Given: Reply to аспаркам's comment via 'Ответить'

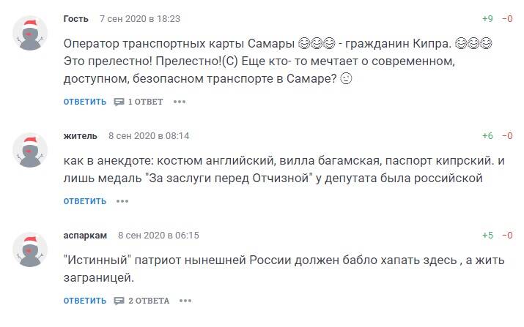Looking at the screenshot, I should pos(85,301).
